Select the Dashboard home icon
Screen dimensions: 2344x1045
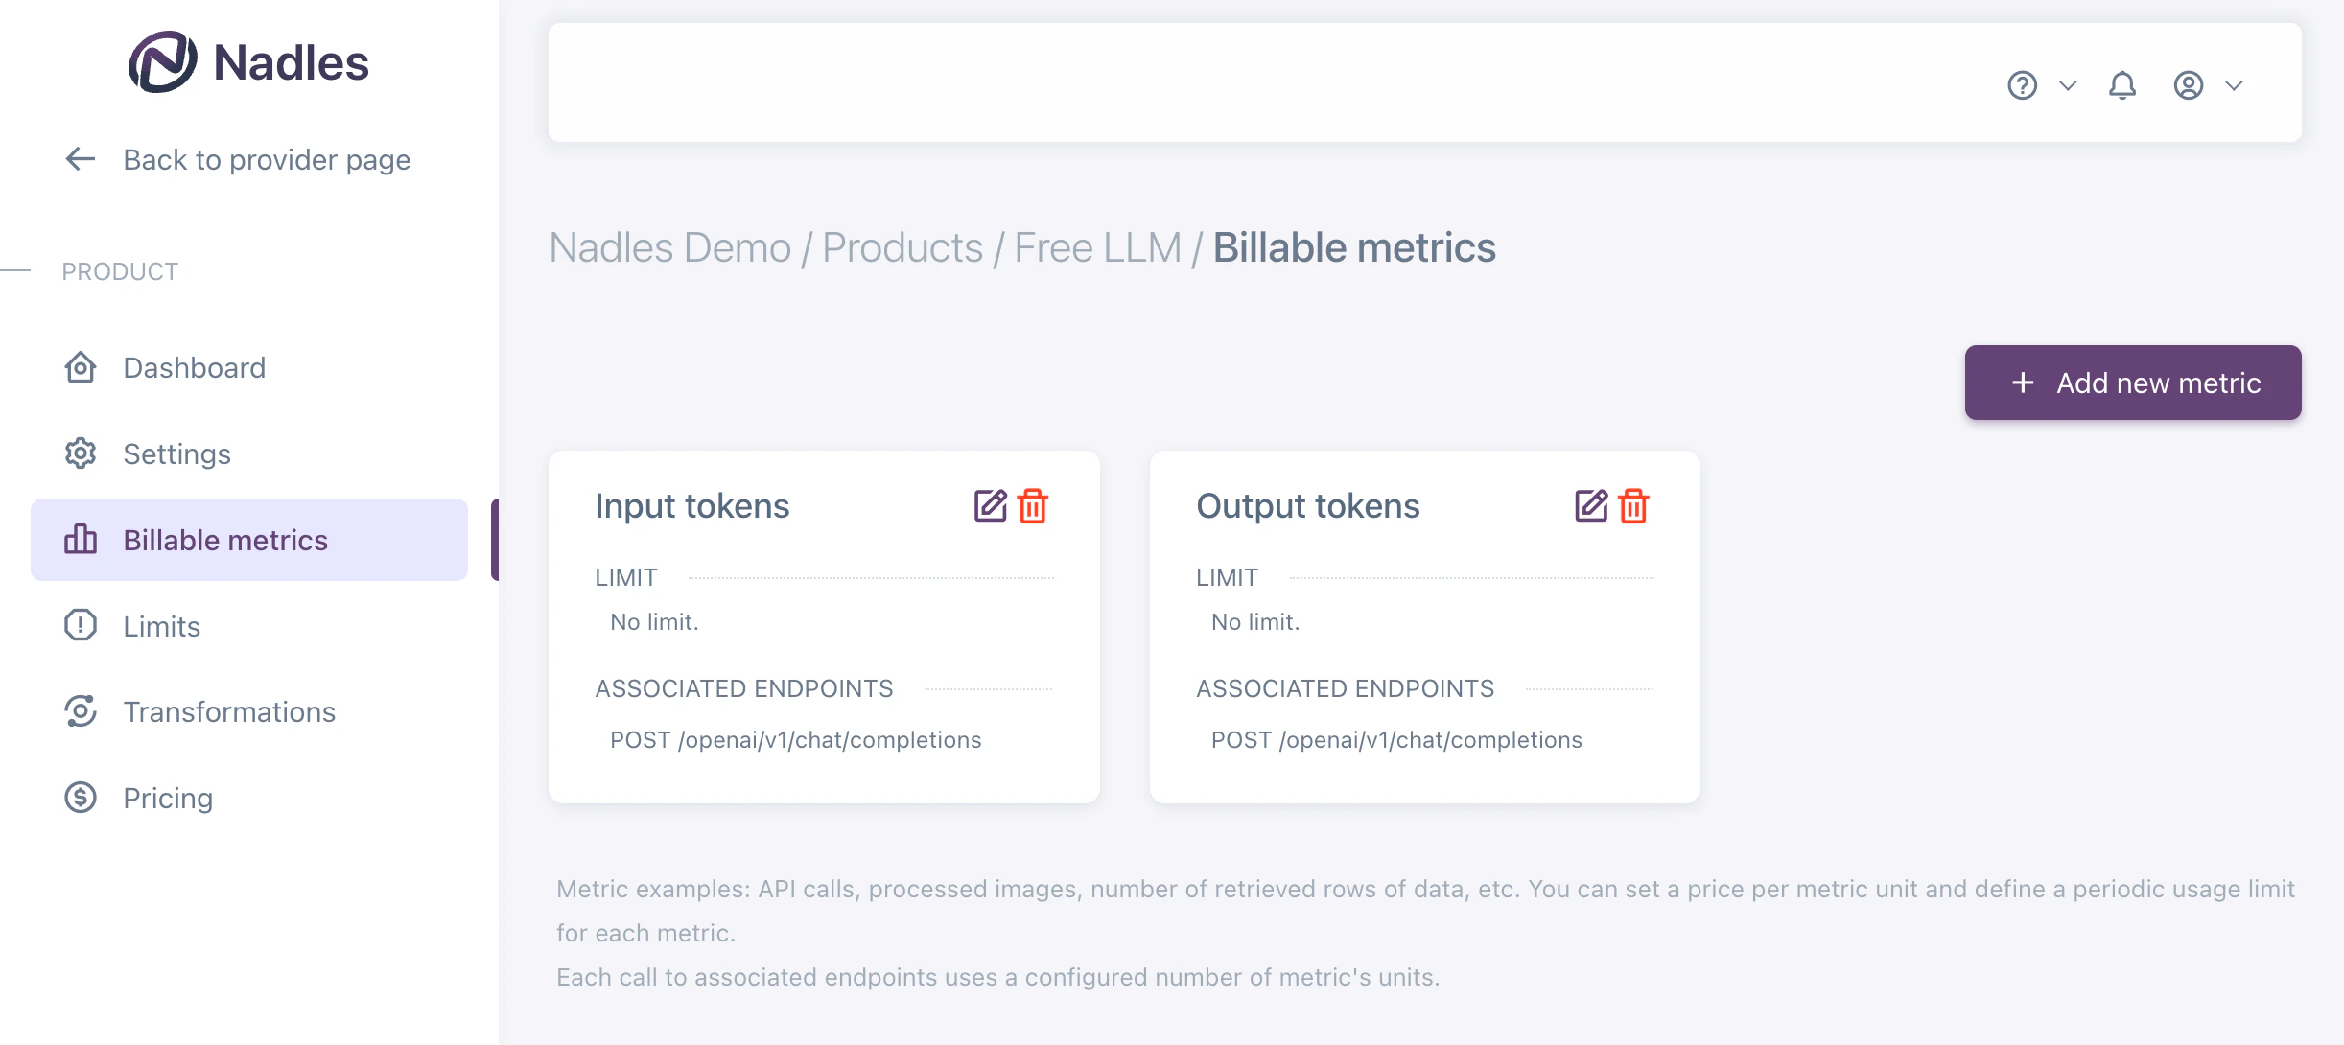click(80, 367)
